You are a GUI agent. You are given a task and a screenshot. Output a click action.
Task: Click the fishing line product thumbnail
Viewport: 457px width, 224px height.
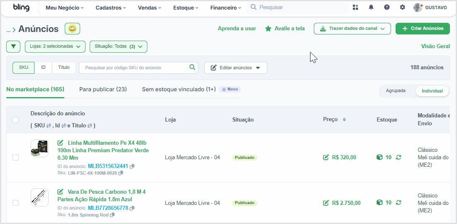pyautogui.click(x=39, y=148)
